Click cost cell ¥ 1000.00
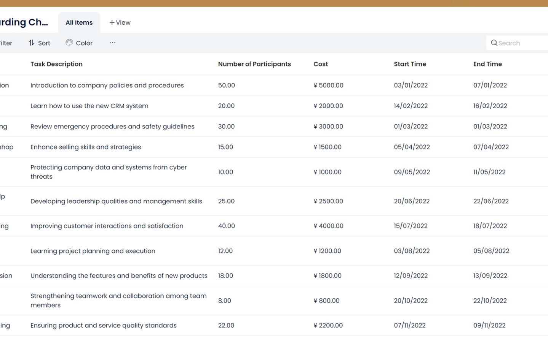548x342 pixels. 328,172
